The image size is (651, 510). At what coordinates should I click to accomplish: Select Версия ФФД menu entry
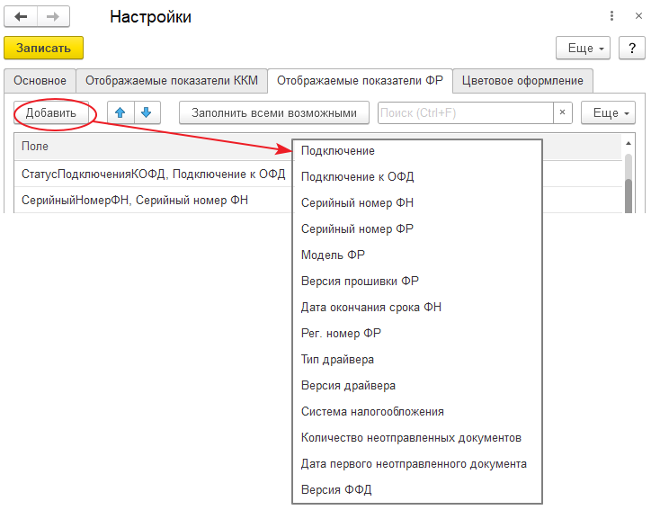click(336, 489)
